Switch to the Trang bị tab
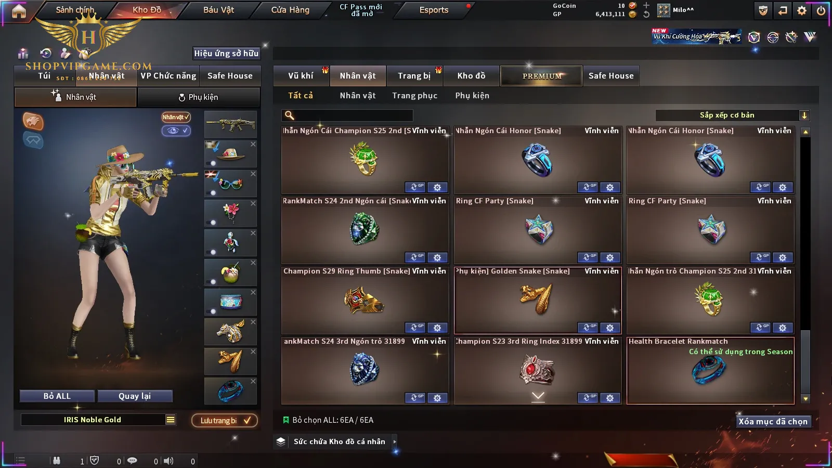This screenshot has width=832, height=468. coord(414,76)
